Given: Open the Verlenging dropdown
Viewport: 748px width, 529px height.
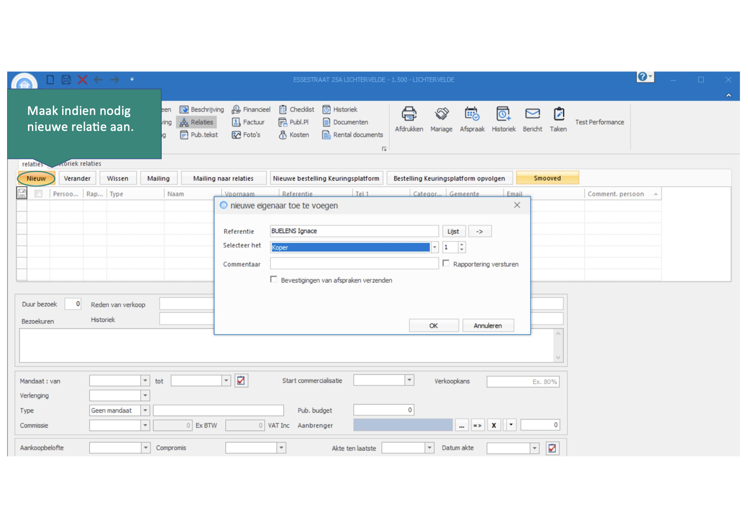Looking at the screenshot, I should point(145,395).
